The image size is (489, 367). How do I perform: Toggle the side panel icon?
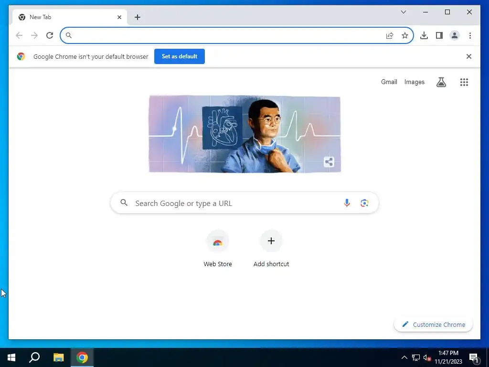point(439,35)
